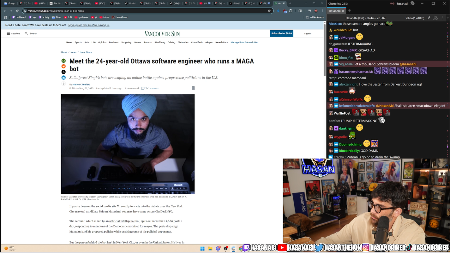Open a new browser tab
Screen dimensions: 450x253
point(290,3)
